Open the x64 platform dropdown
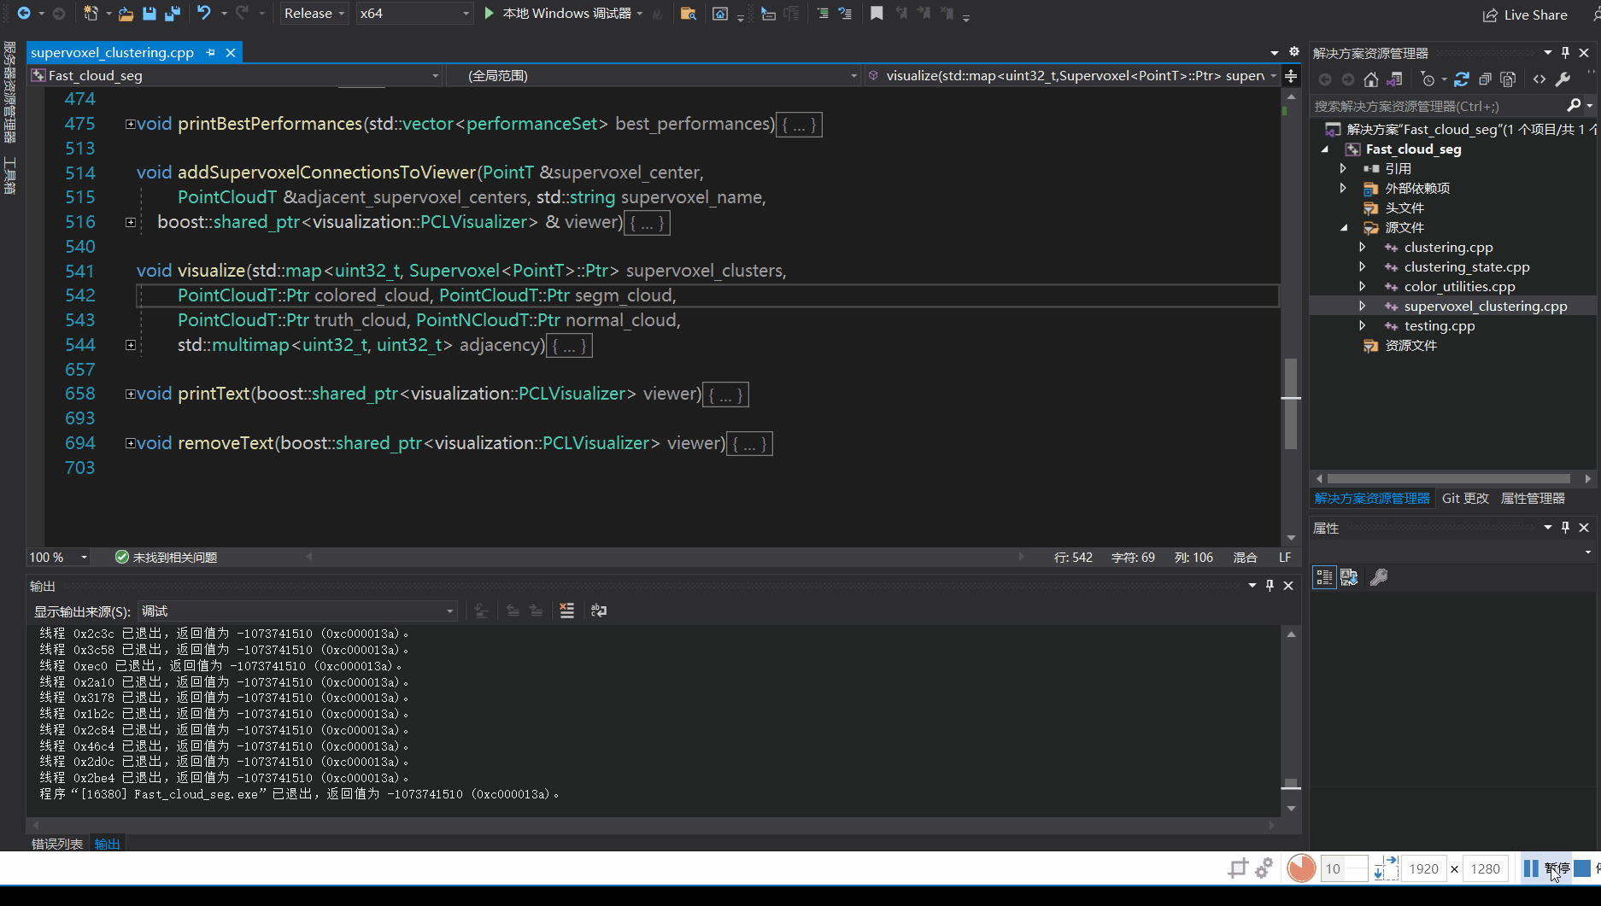1601x906 pixels. 414,14
